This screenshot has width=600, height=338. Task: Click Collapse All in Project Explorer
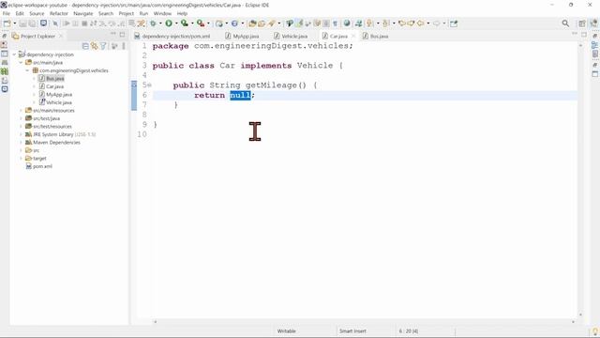[85, 46]
